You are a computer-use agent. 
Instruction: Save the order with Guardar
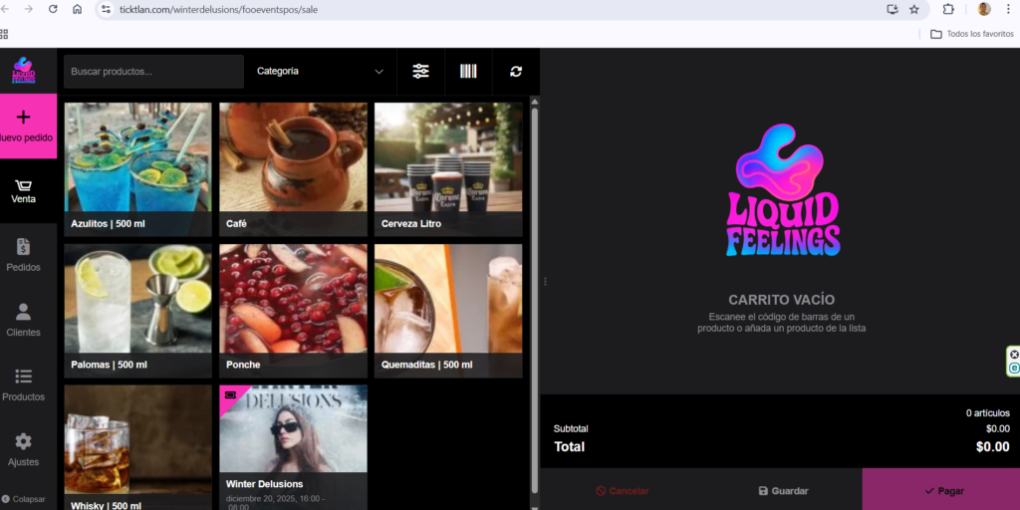pos(783,490)
